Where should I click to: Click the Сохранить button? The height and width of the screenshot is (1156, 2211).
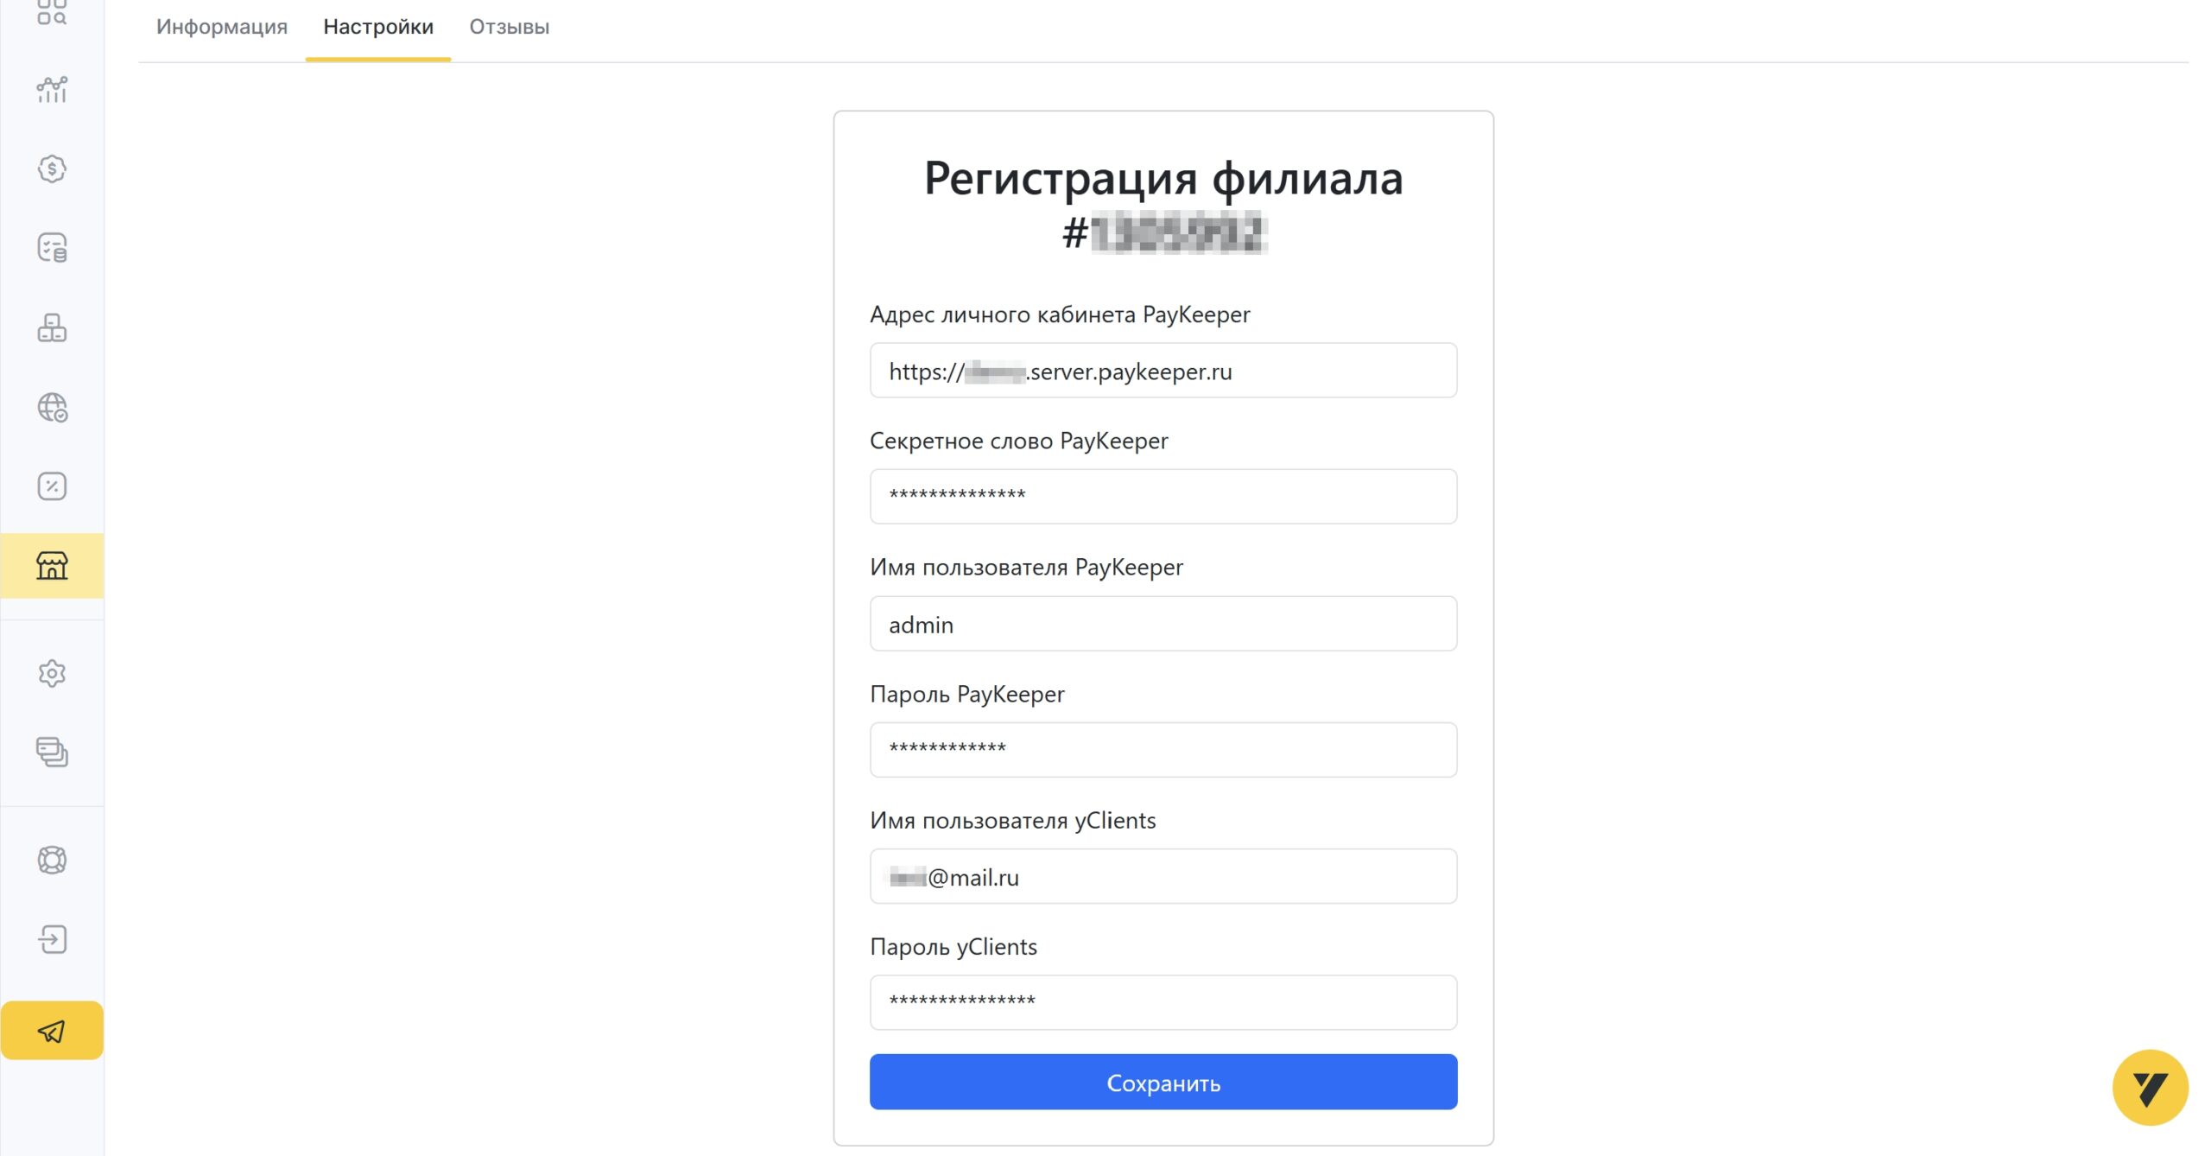[1163, 1082]
